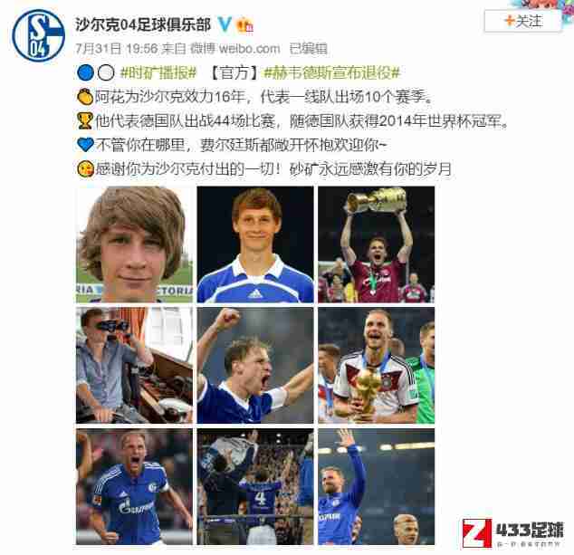Click the 7月31日 19:56 timestamp
Screen dimensions: 574x555
117,49
